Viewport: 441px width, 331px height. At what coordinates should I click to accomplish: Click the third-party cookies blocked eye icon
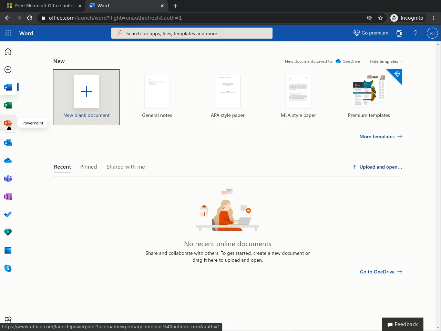pyautogui.click(x=369, y=18)
